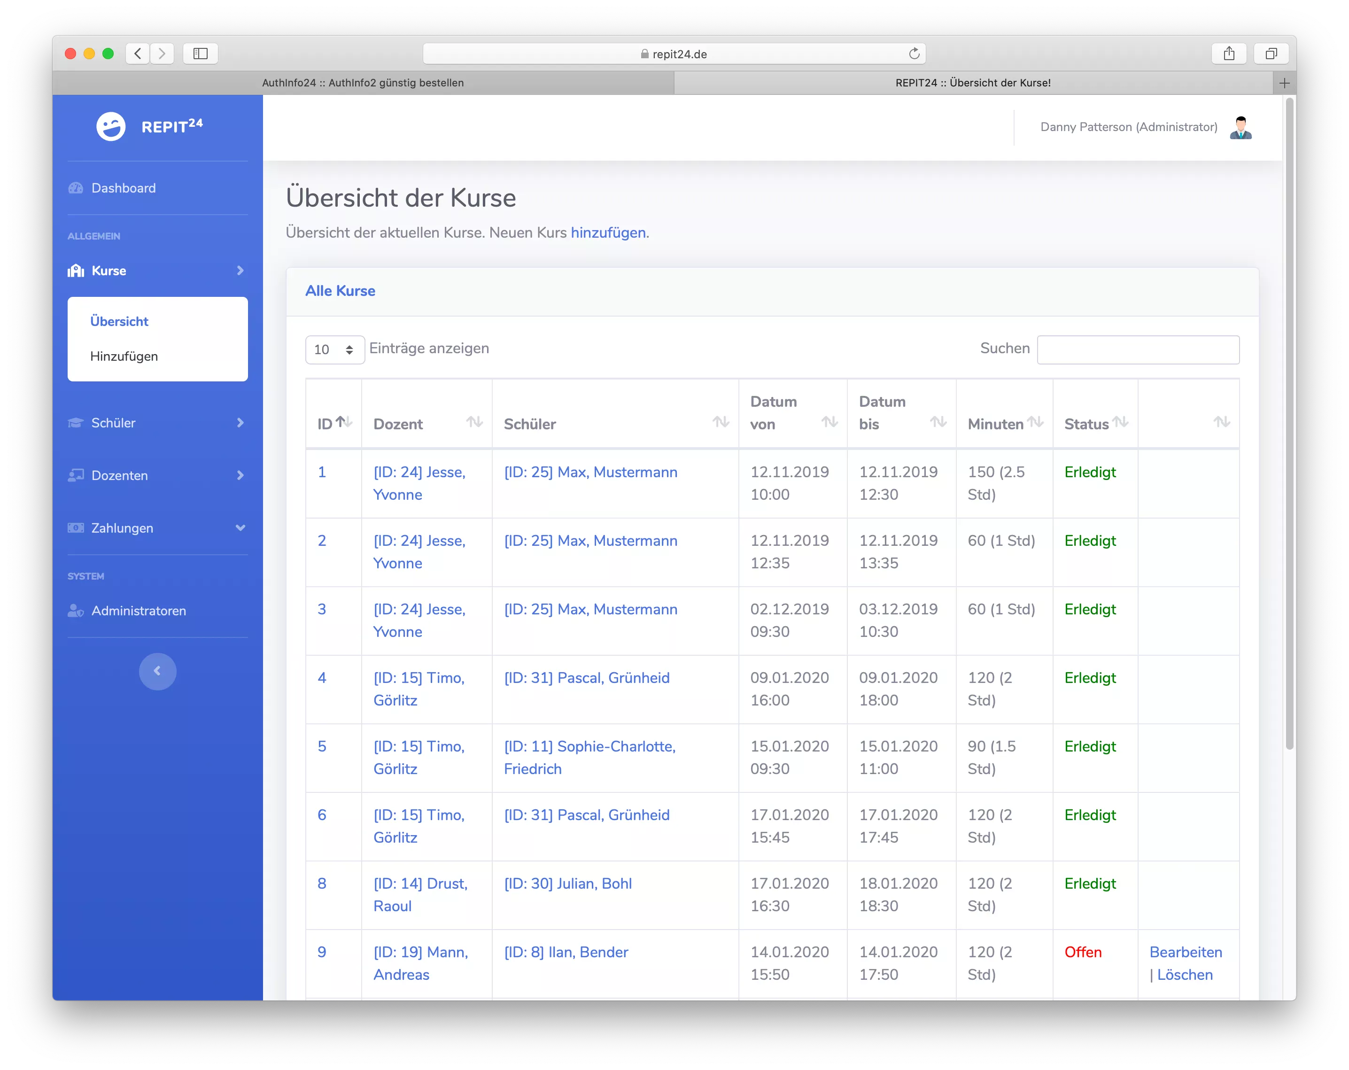Expand the Zahlungen menu chevron

240,528
